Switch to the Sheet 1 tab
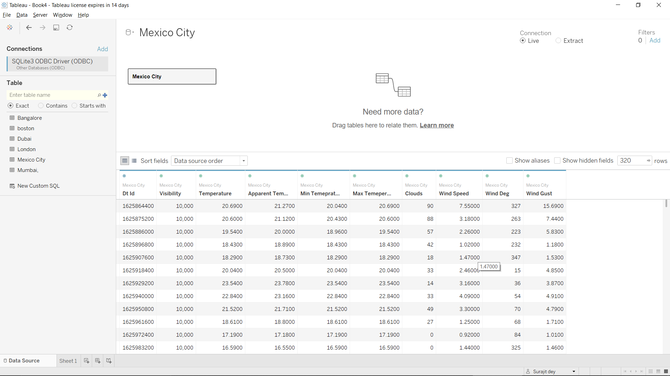Viewport: 670px width, 376px height. coord(68,361)
